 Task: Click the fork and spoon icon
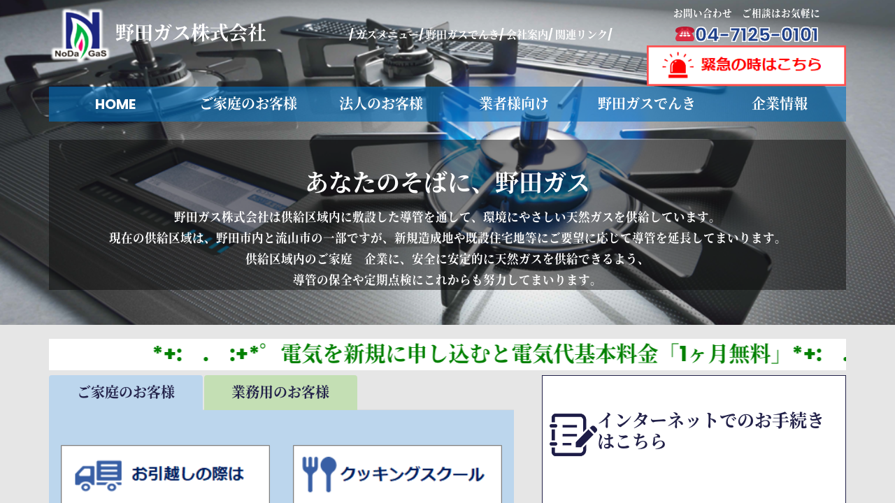coord(320,474)
